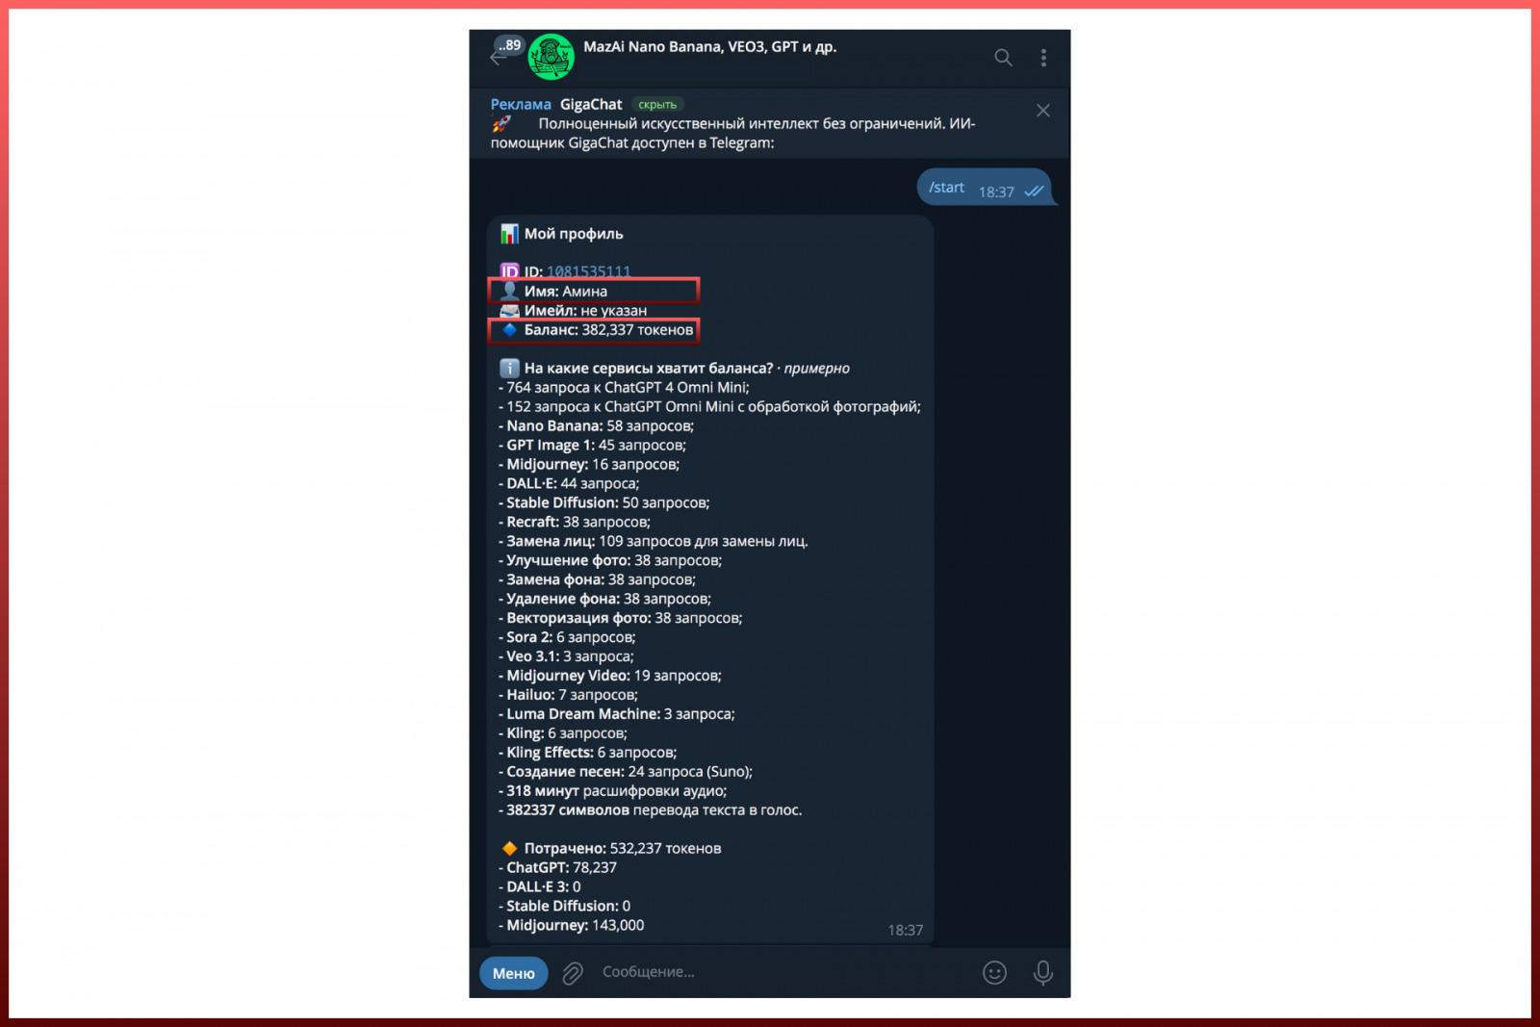The height and width of the screenshot is (1027, 1540).
Task: Click the blue diamond Баланс icon
Action: pos(510,329)
